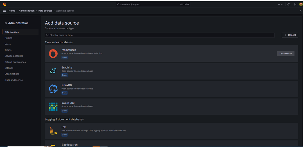
Task: Open the Grafana logo home icon
Action: [x=4, y=4]
